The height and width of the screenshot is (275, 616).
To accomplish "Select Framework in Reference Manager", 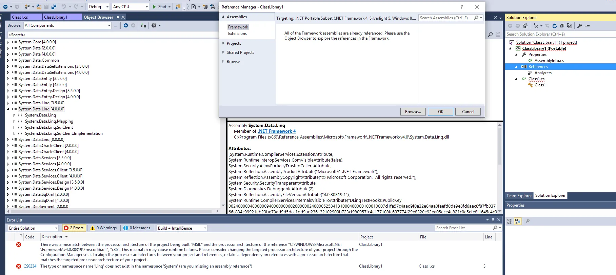I will [238, 27].
